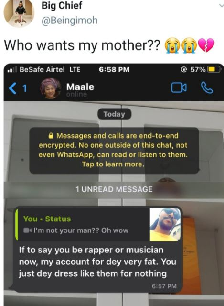Tap the video camera icon in quoted status

coord(28,230)
